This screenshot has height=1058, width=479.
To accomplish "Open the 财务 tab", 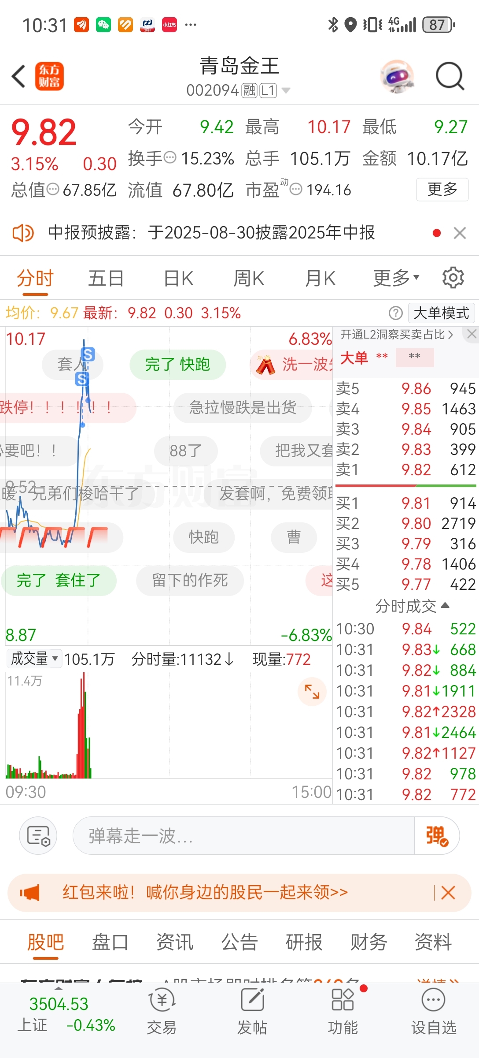I will (x=369, y=942).
